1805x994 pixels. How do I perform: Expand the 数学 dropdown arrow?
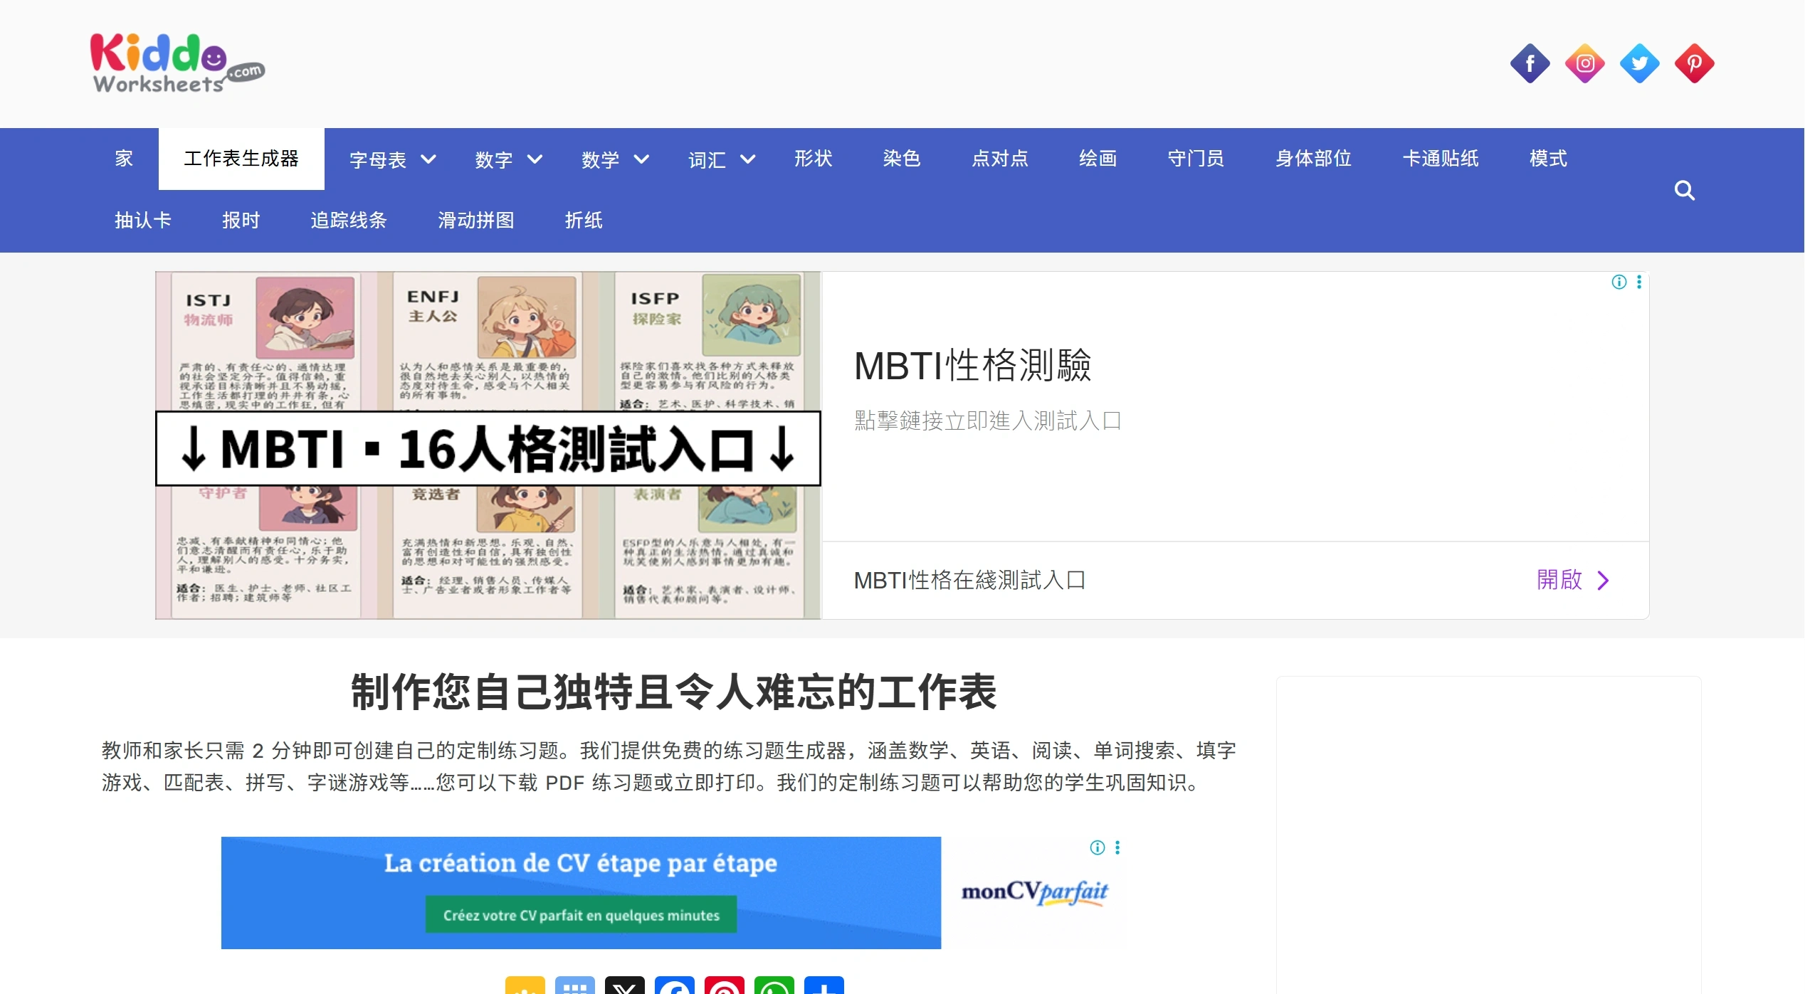(x=641, y=159)
